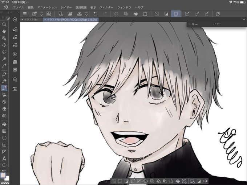Select the Text tool

(x=4, y=159)
